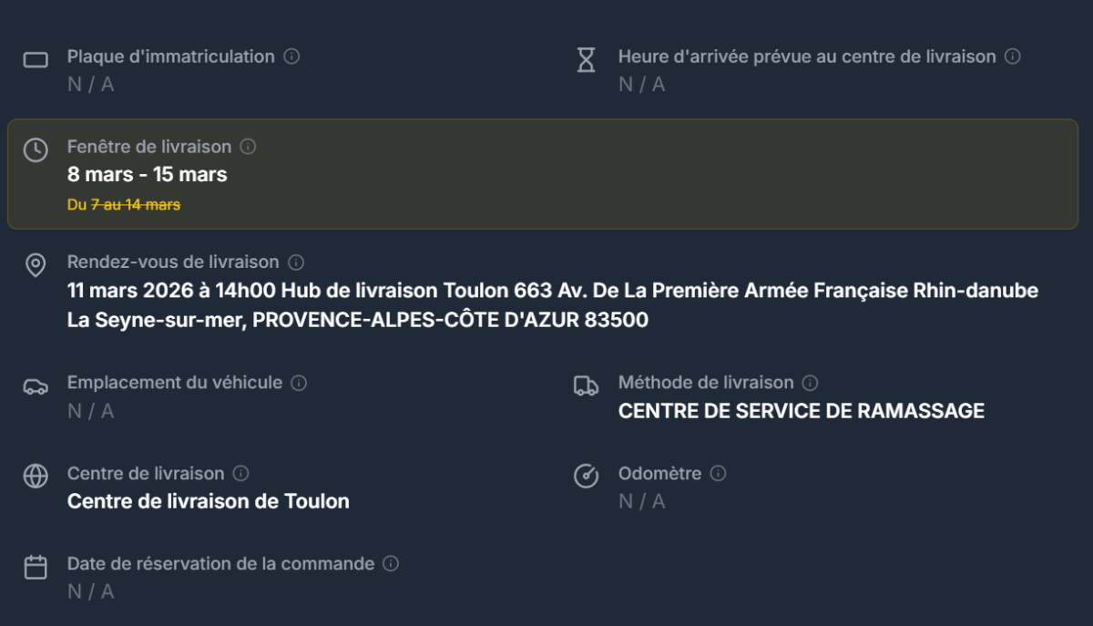Show info for Méthode de livraison

point(810,383)
